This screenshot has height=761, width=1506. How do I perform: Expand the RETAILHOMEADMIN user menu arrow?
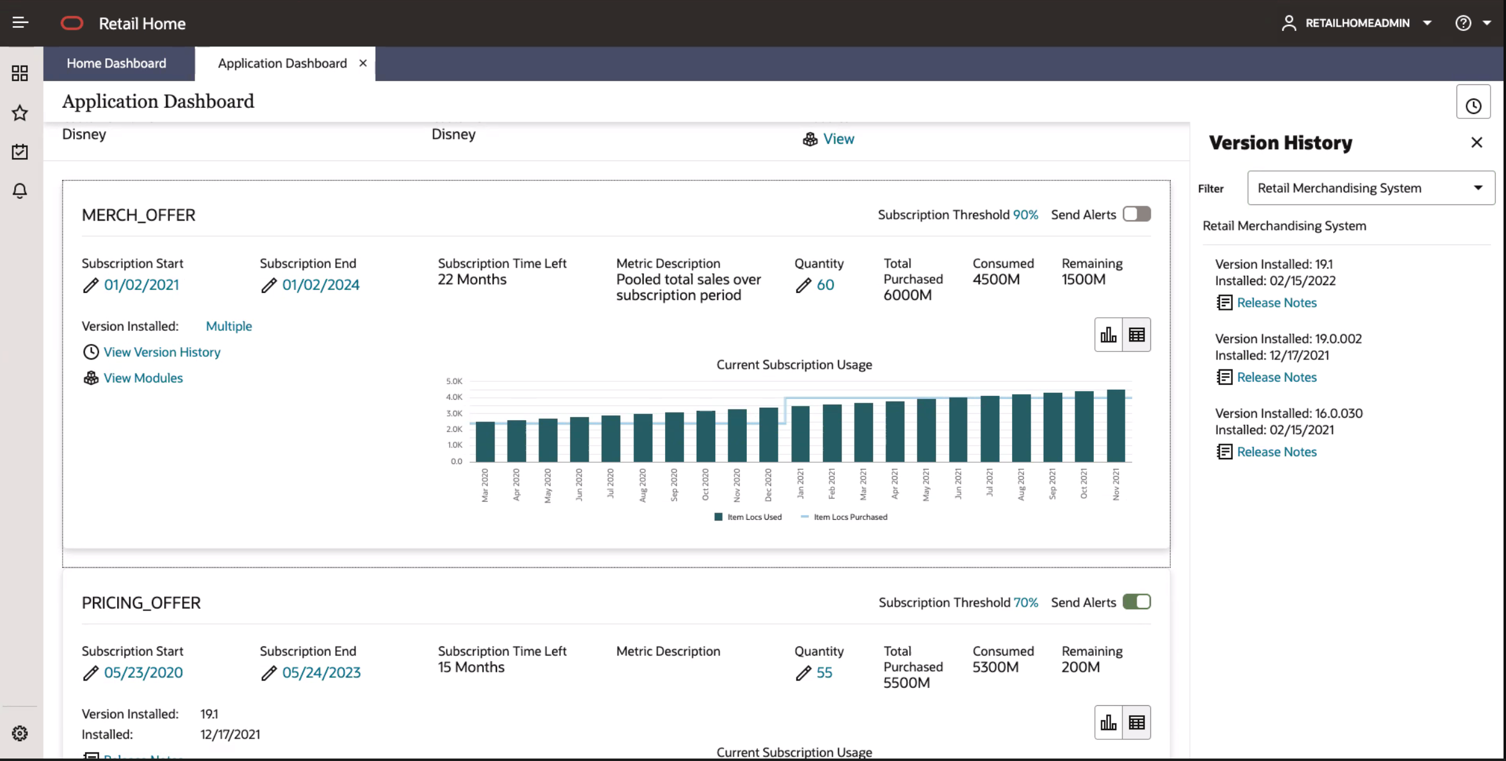[1427, 23]
